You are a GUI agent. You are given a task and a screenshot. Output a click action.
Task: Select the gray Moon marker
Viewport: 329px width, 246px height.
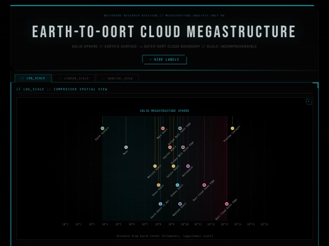pos(126,147)
